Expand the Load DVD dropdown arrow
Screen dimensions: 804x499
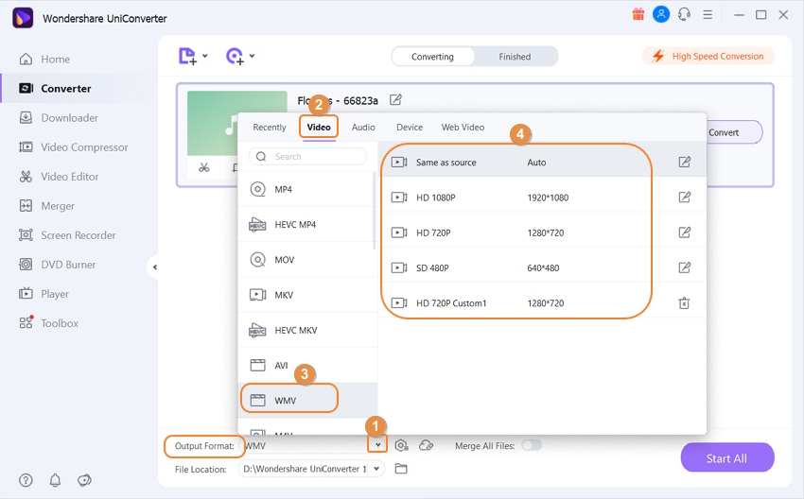point(253,56)
